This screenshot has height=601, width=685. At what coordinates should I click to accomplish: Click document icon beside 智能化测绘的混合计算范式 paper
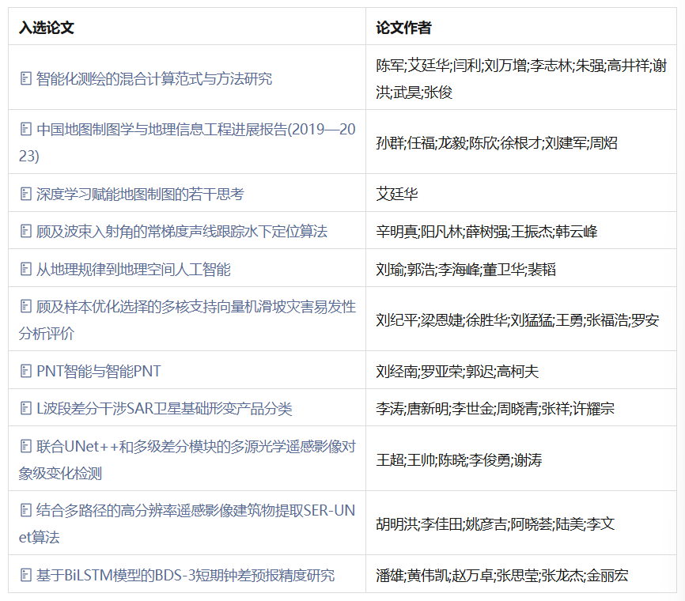pos(25,79)
